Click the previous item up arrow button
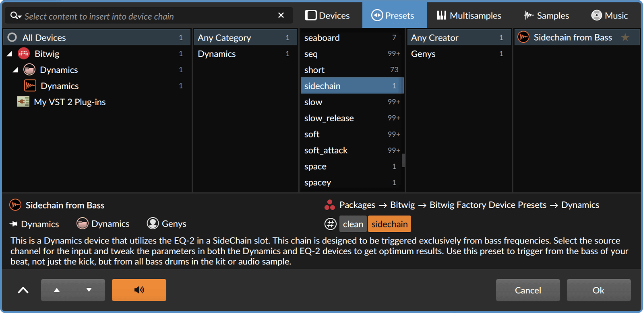Image resolution: width=643 pixels, height=313 pixels. pyautogui.click(x=57, y=290)
